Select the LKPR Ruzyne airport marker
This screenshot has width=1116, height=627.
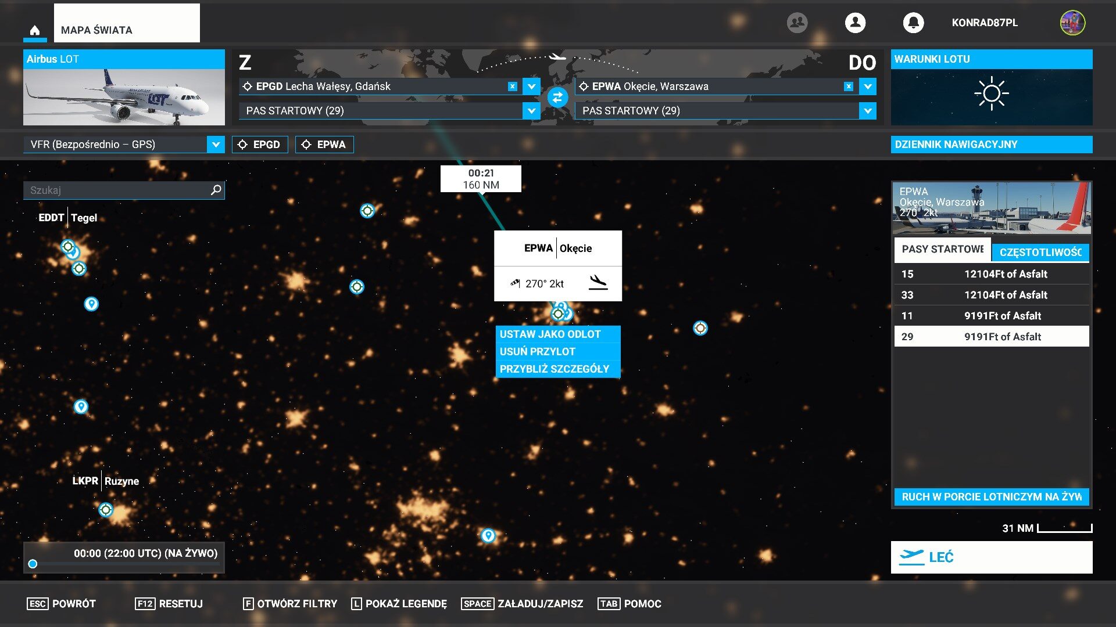pos(106,510)
